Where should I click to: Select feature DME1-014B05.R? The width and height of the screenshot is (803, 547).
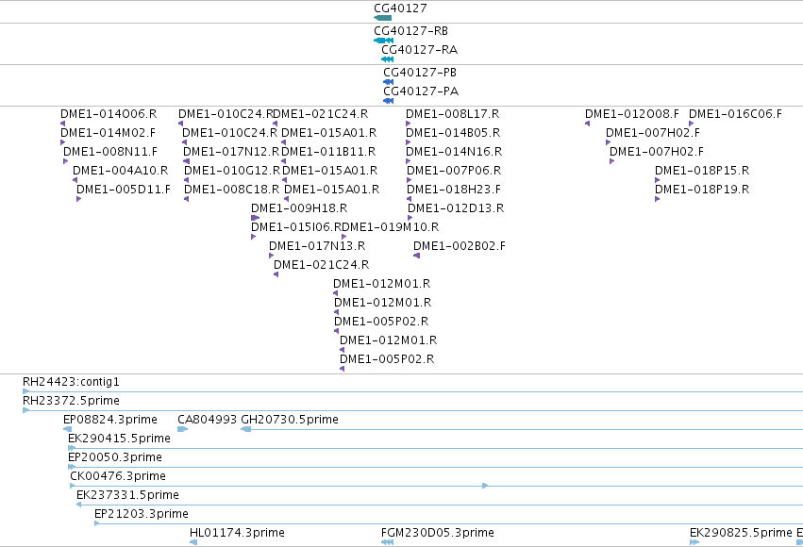tap(453, 133)
